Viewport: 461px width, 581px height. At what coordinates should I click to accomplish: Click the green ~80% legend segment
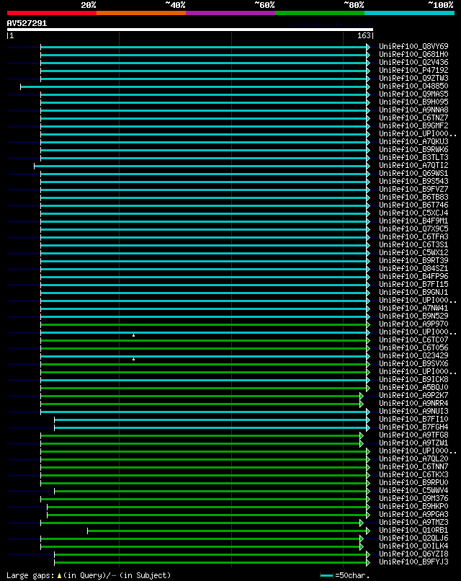pos(320,13)
